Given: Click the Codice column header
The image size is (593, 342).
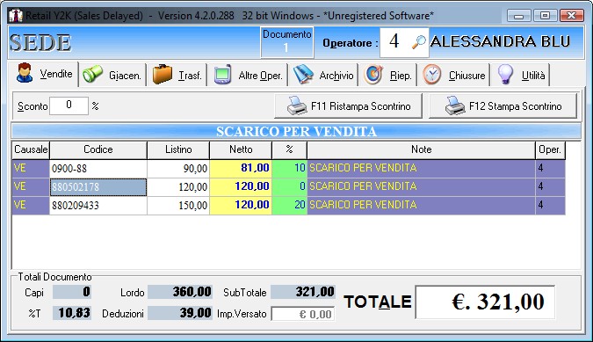Looking at the screenshot, I should tap(98, 149).
